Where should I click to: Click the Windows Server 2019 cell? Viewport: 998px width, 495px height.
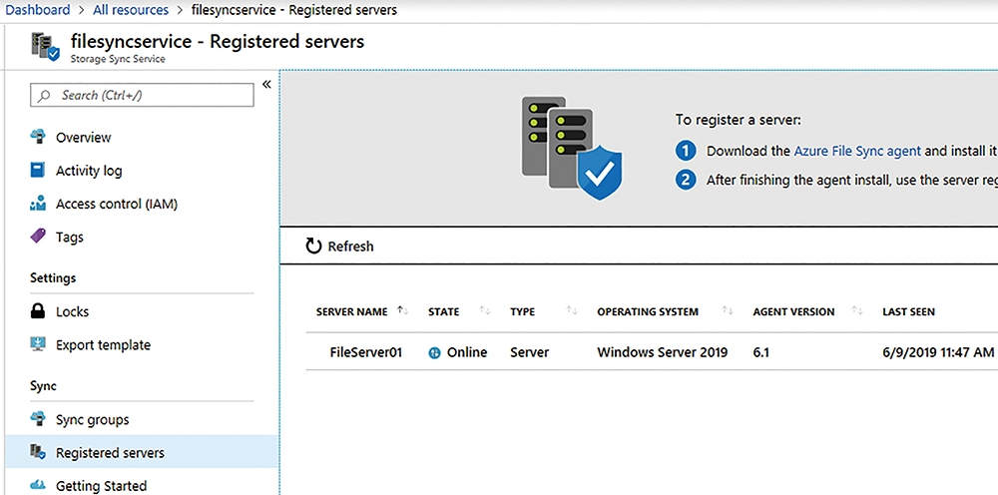[662, 352]
